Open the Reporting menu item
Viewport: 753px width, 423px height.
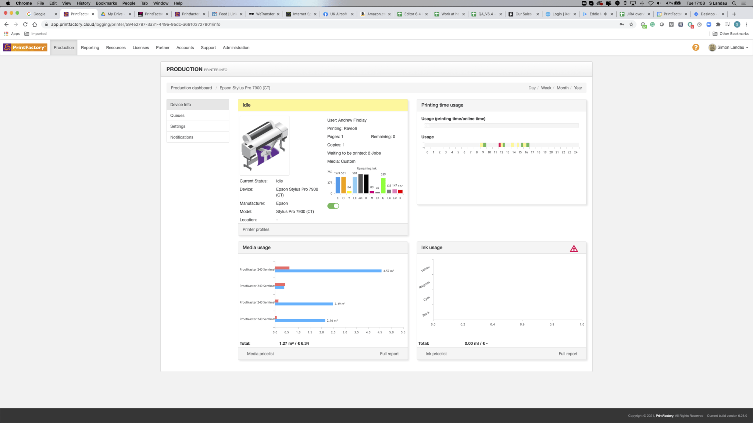point(90,48)
